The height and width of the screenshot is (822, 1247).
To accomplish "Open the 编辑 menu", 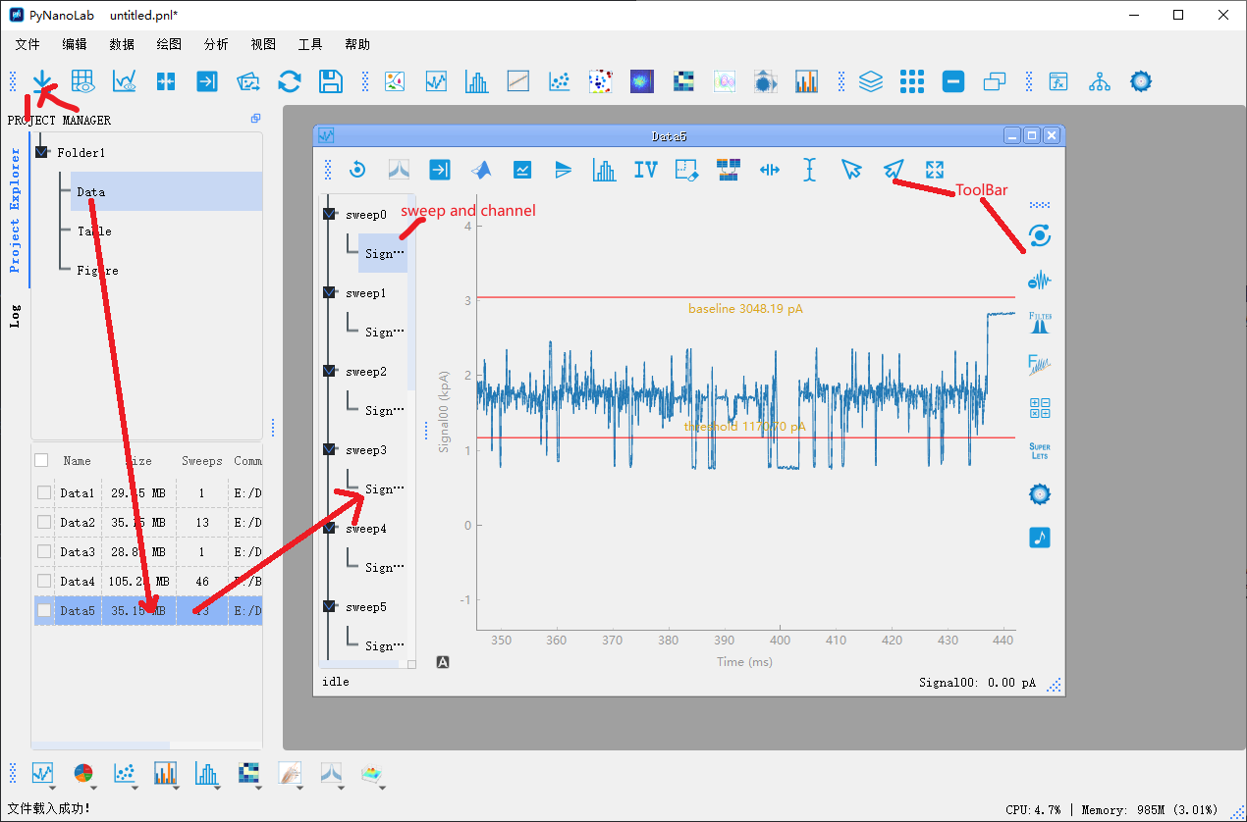I will click(x=75, y=44).
